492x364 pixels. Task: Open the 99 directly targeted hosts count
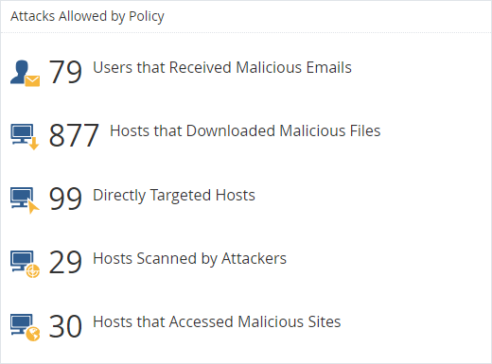[x=65, y=199]
